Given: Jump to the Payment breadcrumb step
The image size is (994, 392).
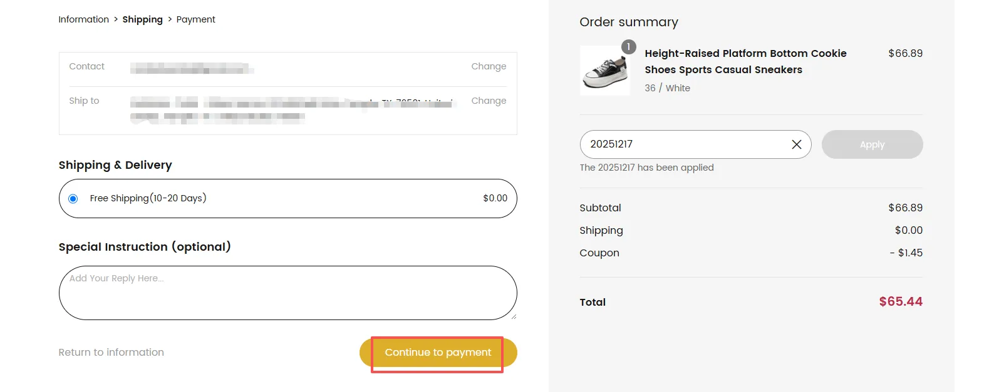Looking at the screenshot, I should point(195,19).
